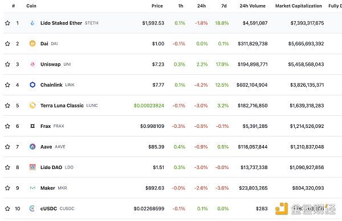Click the Frax coin icon

point(32,126)
